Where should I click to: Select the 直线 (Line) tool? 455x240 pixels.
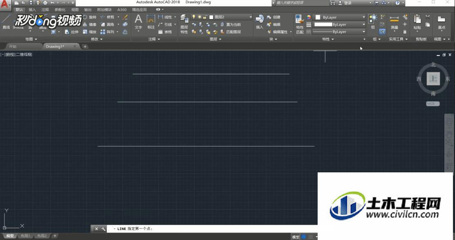(6, 22)
